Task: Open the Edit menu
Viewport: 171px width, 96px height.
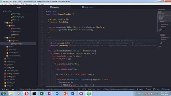Action: 6,4
